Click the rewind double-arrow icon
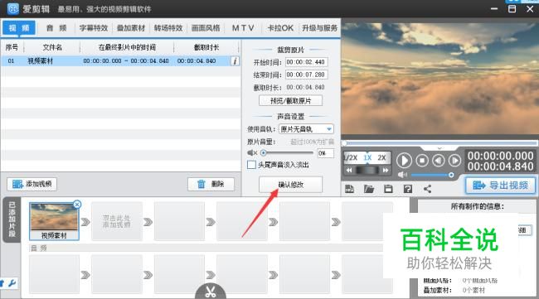539x299 pixels. 349,170
